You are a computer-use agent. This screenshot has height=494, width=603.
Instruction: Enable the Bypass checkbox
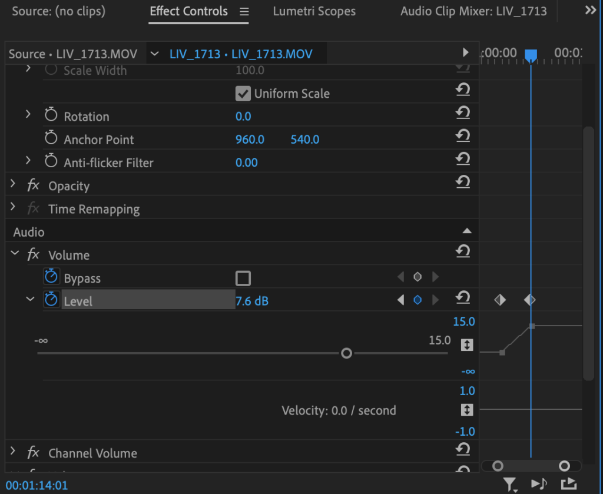click(x=243, y=277)
